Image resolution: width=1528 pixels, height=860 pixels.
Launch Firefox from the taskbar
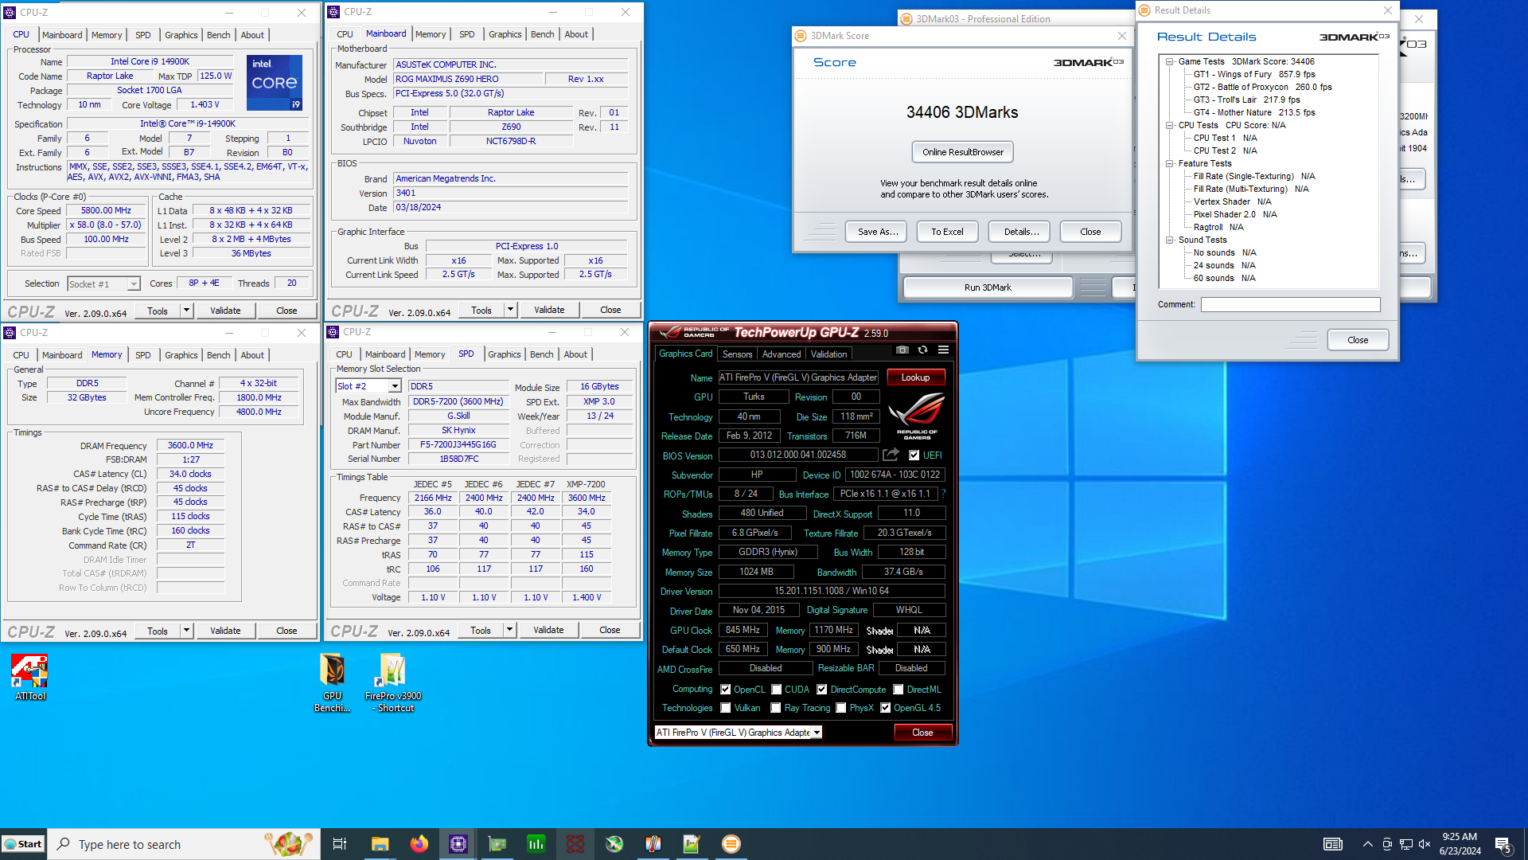pyautogui.click(x=419, y=844)
